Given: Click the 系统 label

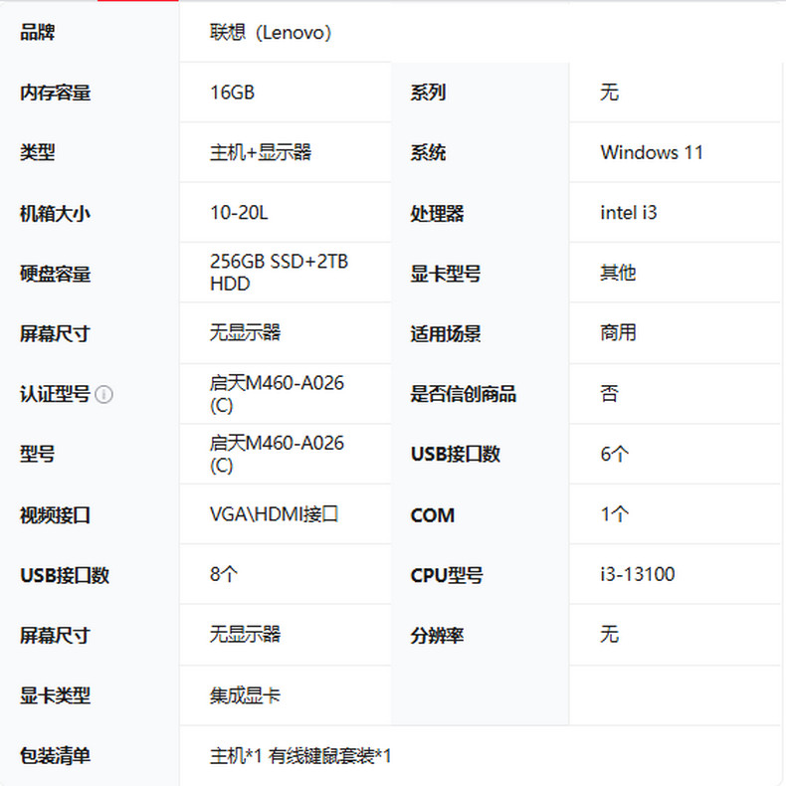Looking at the screenshot, I should (428, 152).
